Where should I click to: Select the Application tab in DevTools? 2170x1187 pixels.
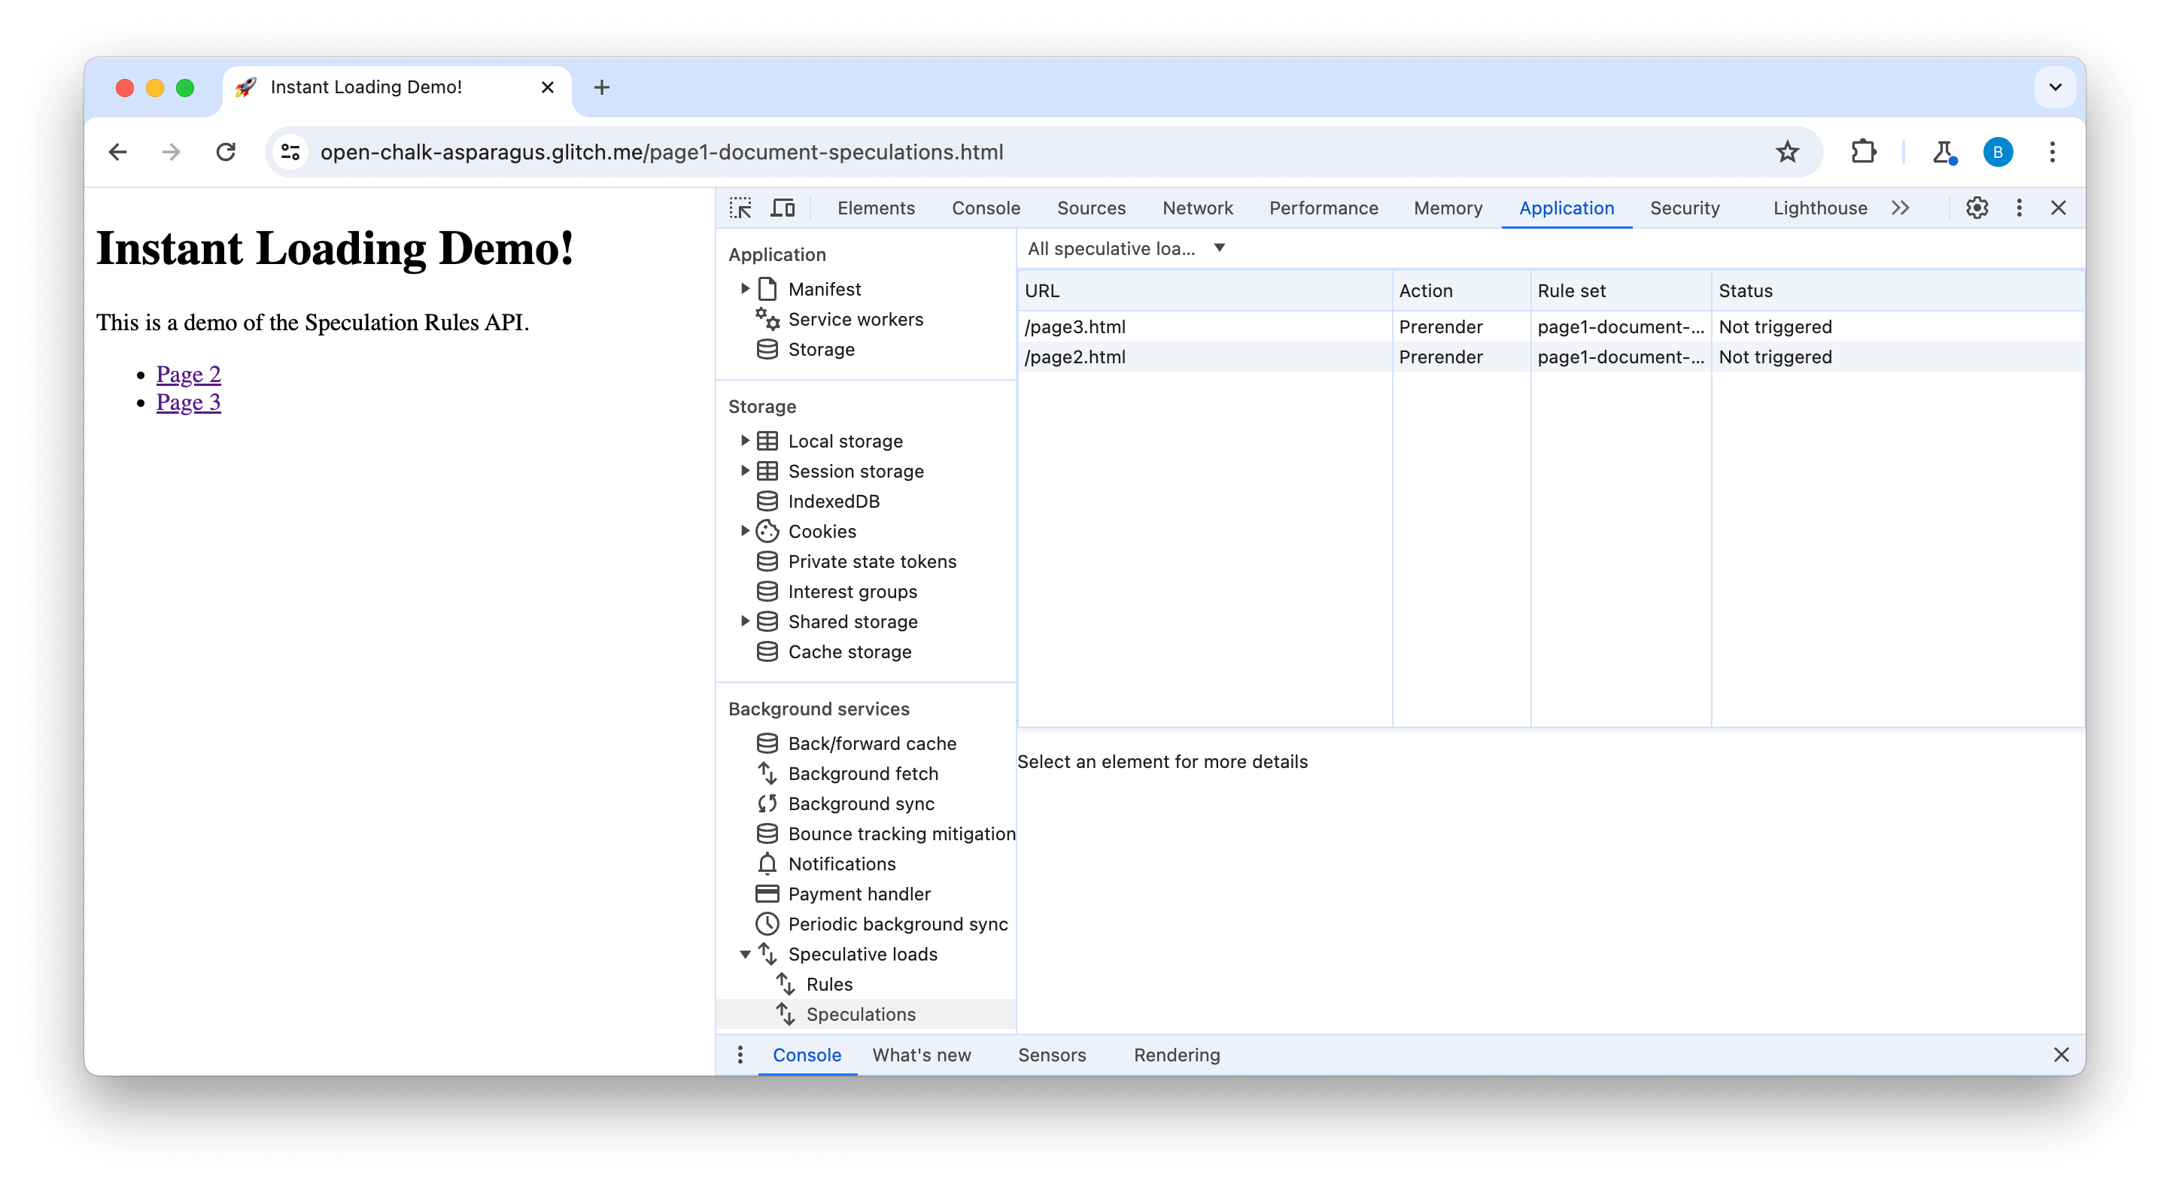1566,208
